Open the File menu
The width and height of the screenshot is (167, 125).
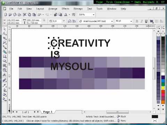tap(11, 9)
